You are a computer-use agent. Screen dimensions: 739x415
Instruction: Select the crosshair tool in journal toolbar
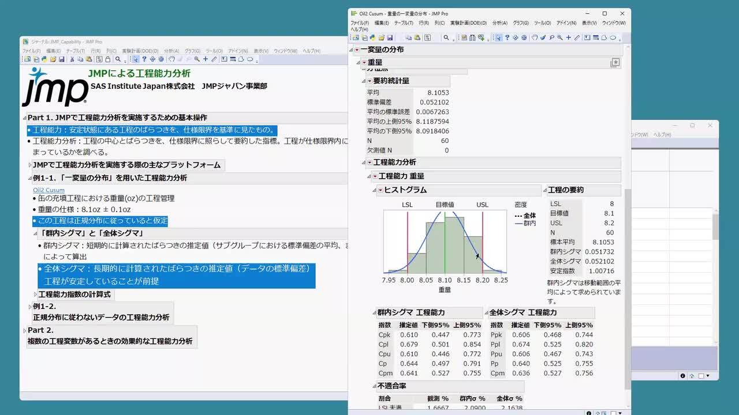pos(206,59)
